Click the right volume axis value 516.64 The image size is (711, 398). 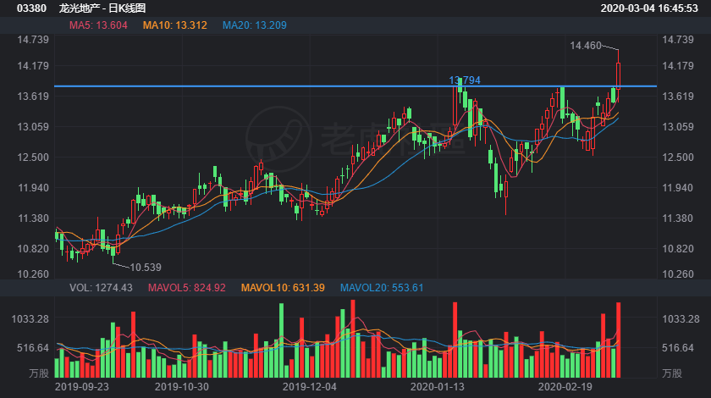click(678, 348)
